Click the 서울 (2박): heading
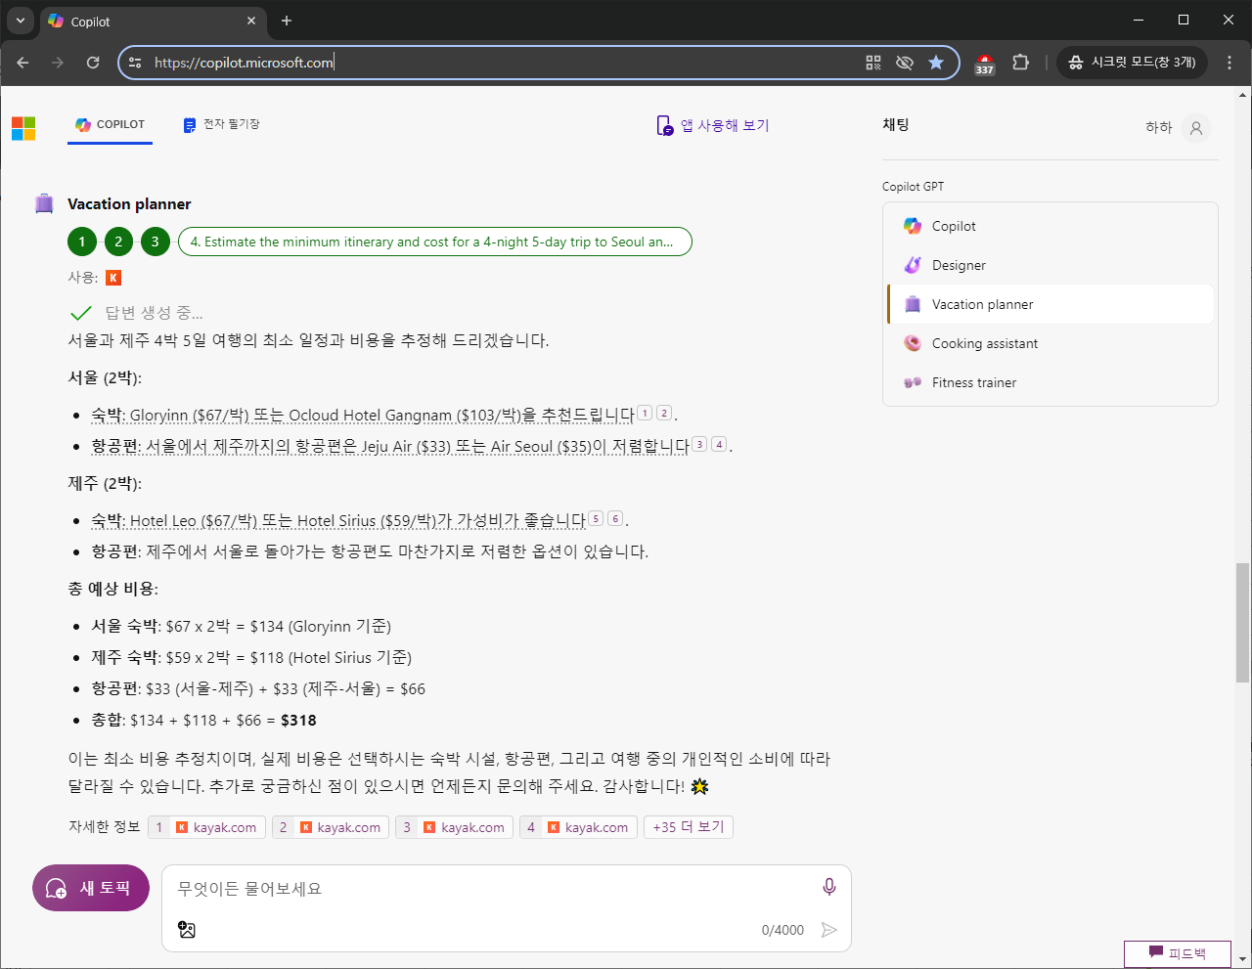1252x969 pixels. click(x=105, y=378)
